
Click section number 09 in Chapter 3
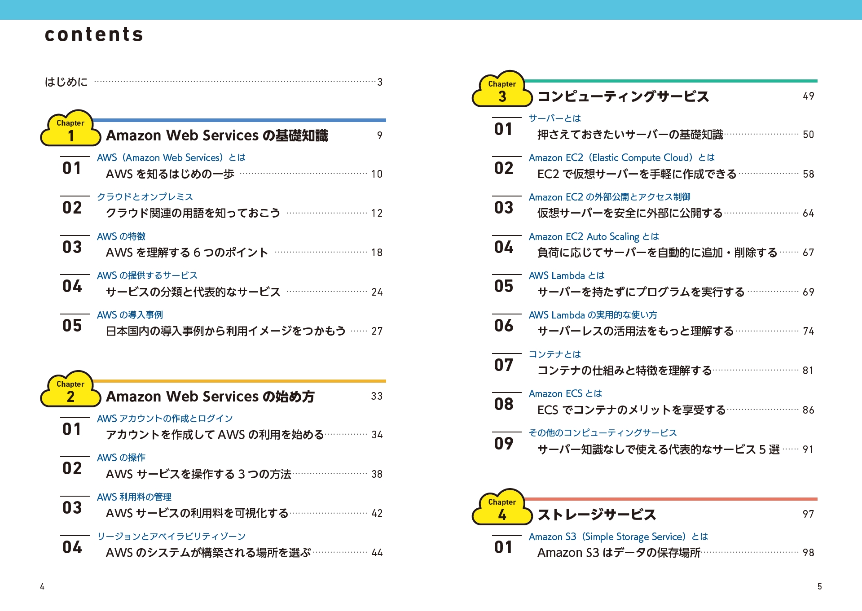point(504,443)
